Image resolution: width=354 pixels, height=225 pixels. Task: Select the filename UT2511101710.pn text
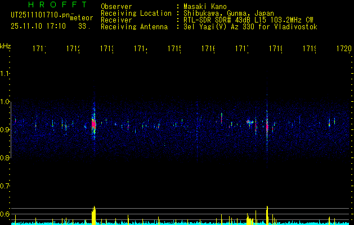(x=41, y=15)
